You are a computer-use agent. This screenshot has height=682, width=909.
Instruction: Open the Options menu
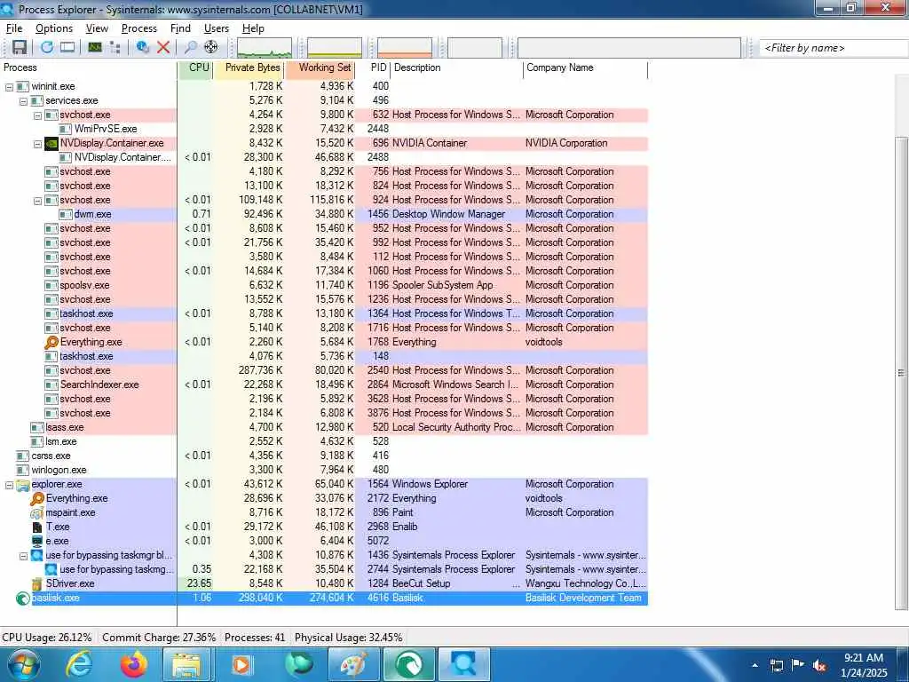[54, 28]
